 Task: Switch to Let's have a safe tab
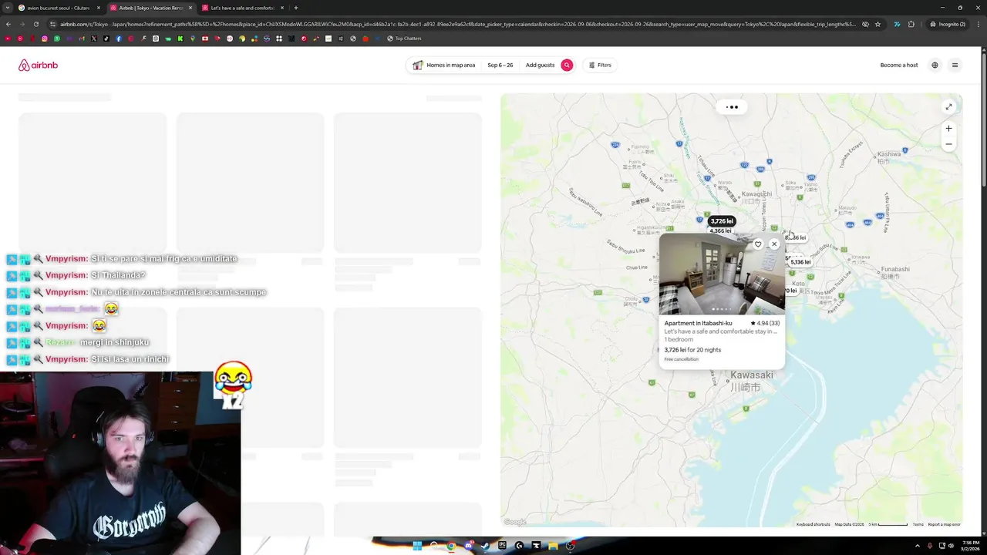coord(242,8)
